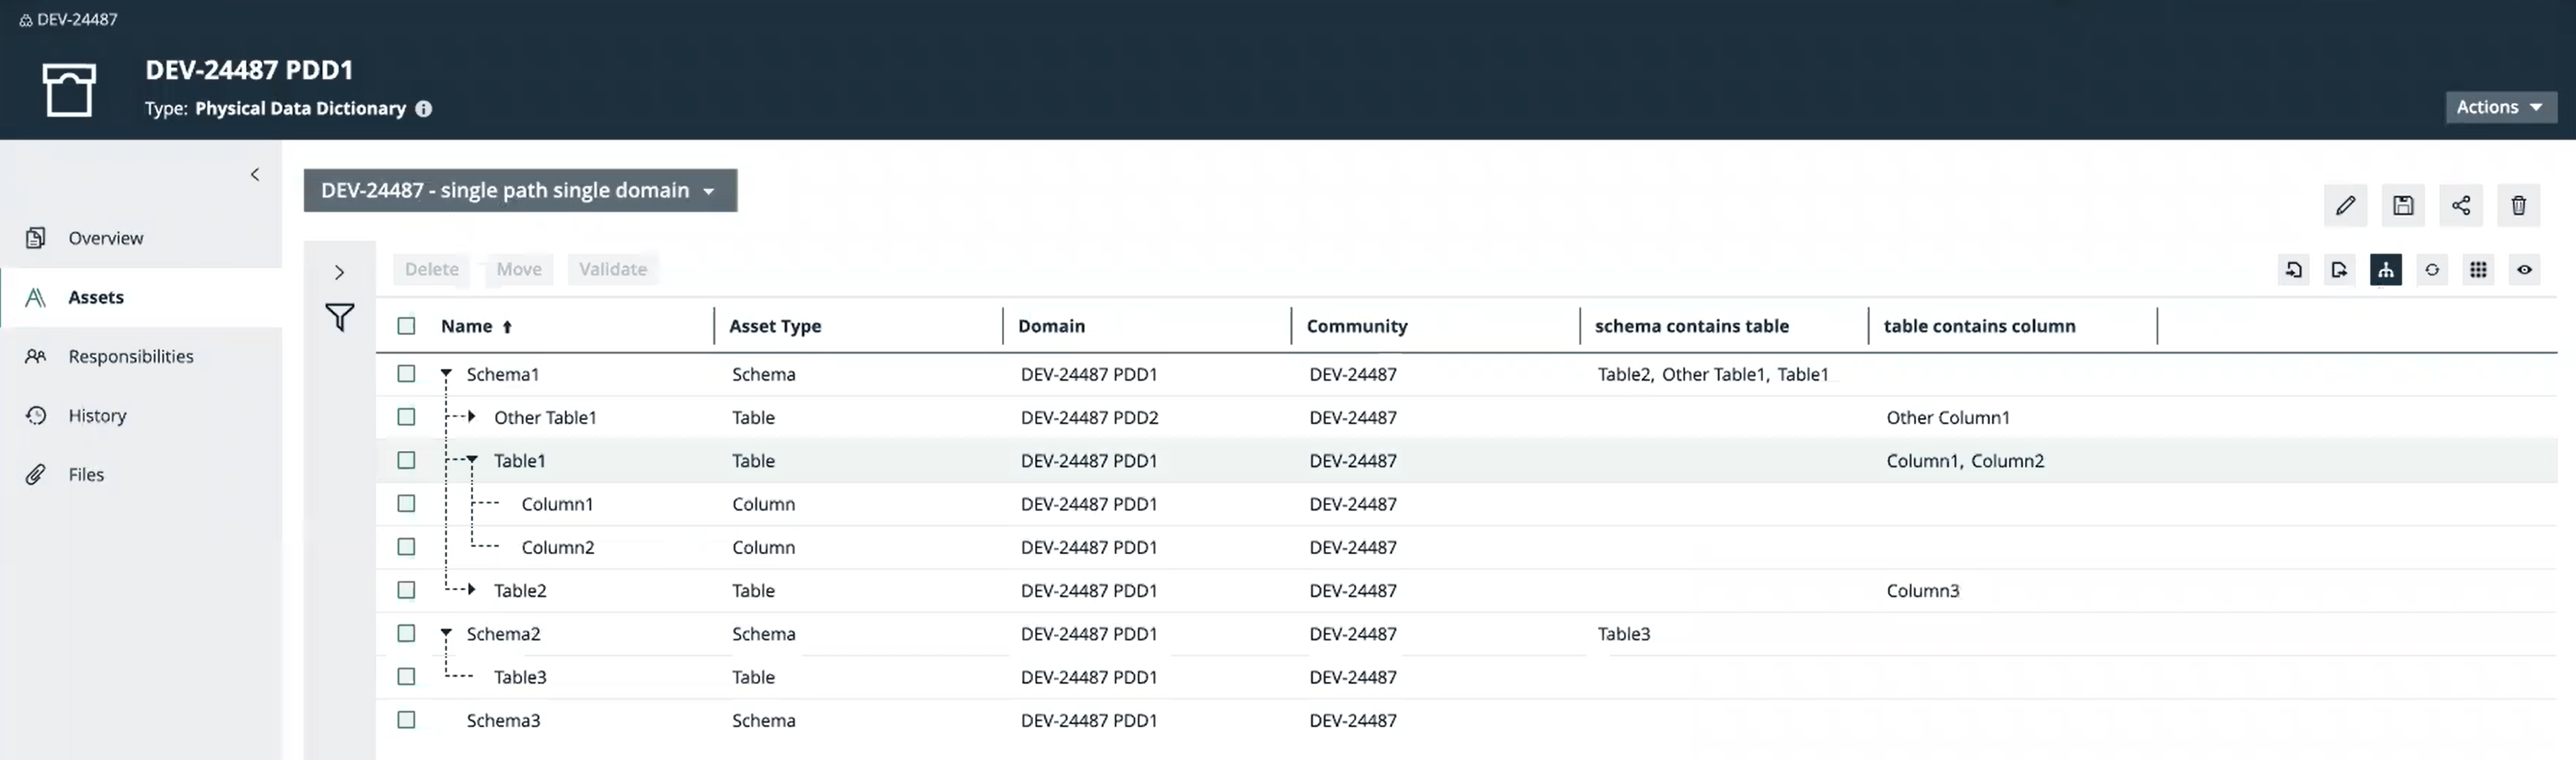The width and height of the screenshot is (2576, 760).
Task: Click the edit view pencil icon
Action: pos(2344,206)
